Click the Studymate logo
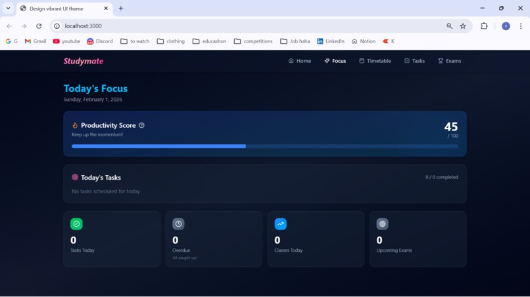This screenshot has width=530, height=297. 84,61
